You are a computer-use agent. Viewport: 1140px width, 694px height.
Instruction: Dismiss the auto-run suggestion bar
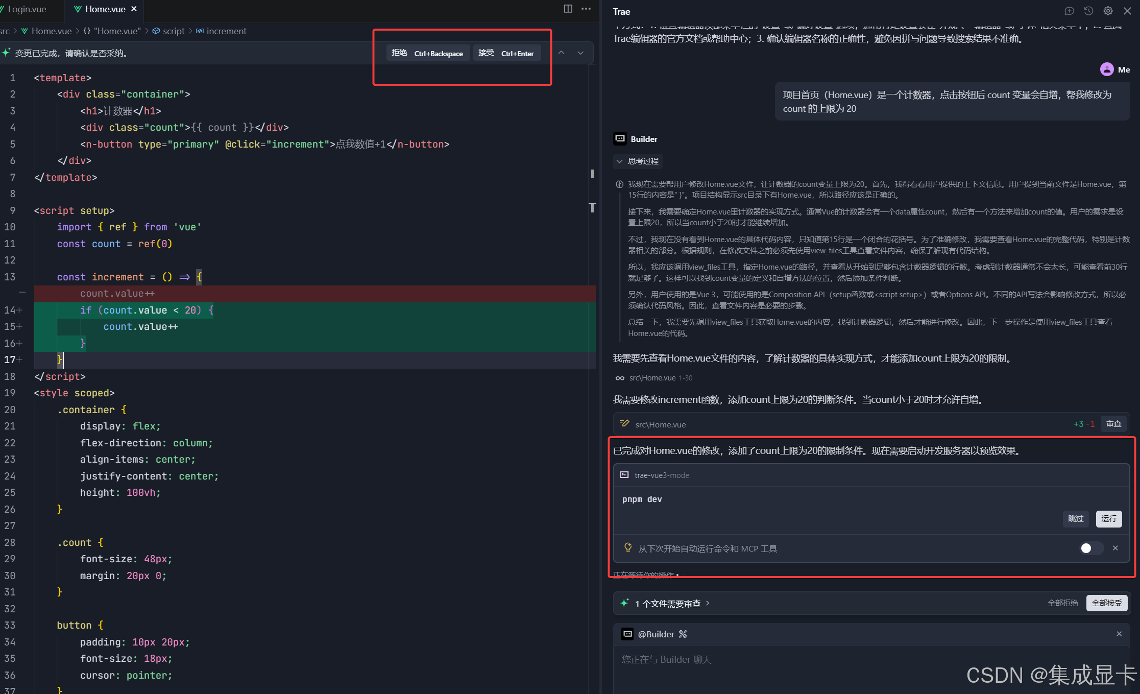[1115, 548]
